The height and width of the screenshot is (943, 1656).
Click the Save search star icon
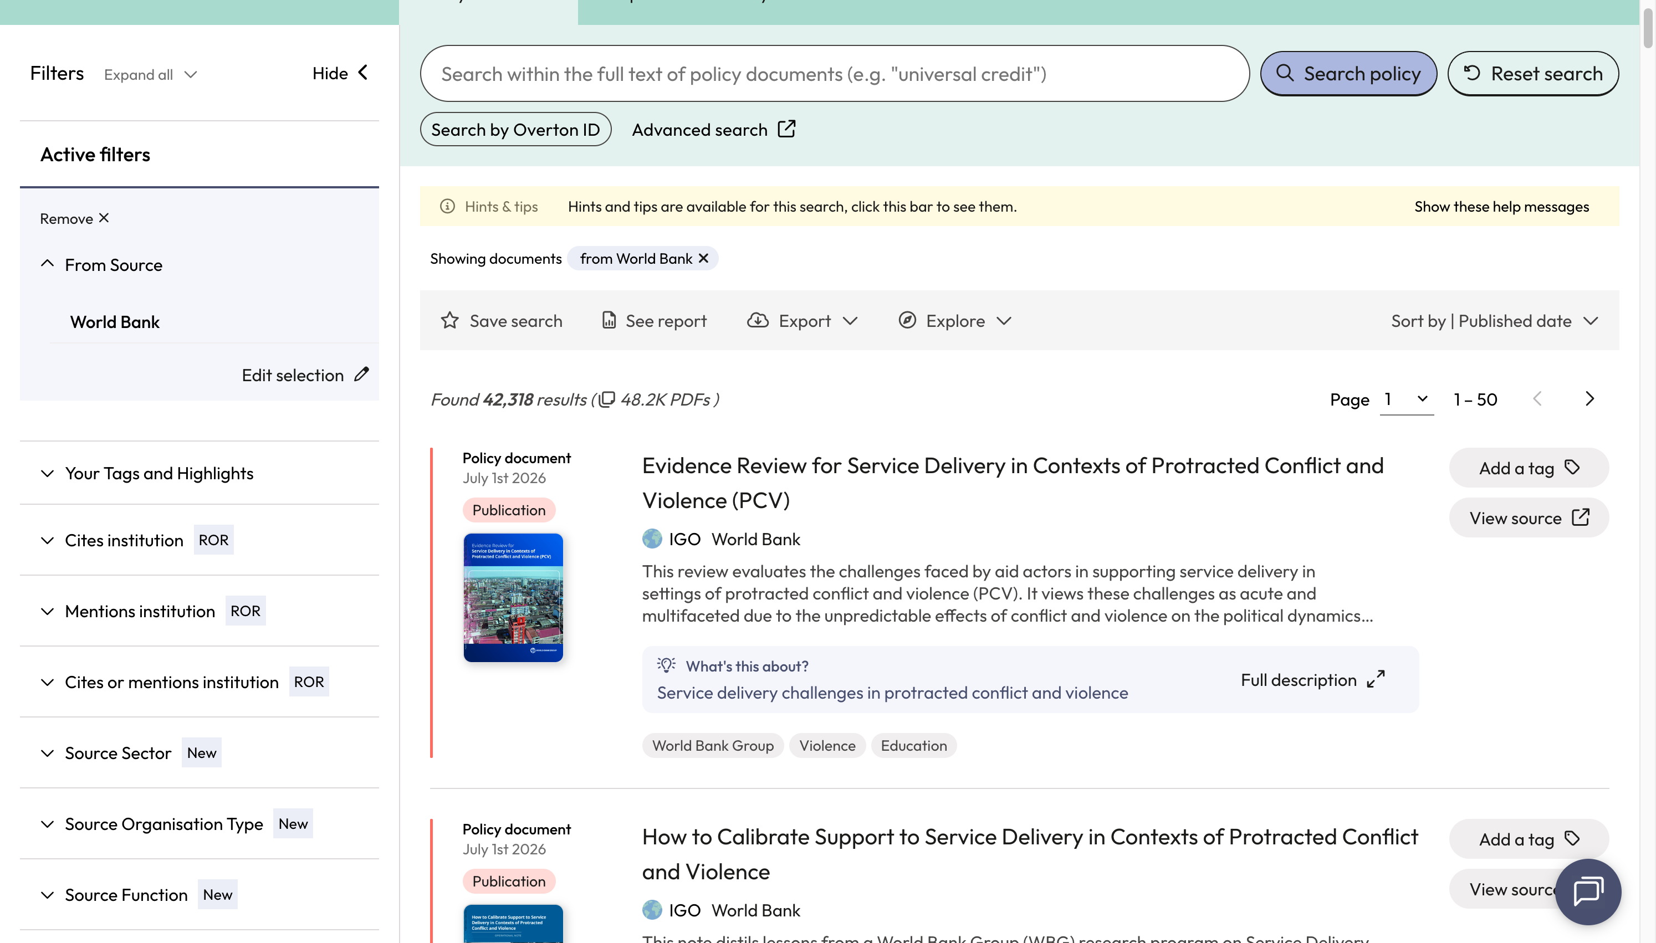coord(449,321)
